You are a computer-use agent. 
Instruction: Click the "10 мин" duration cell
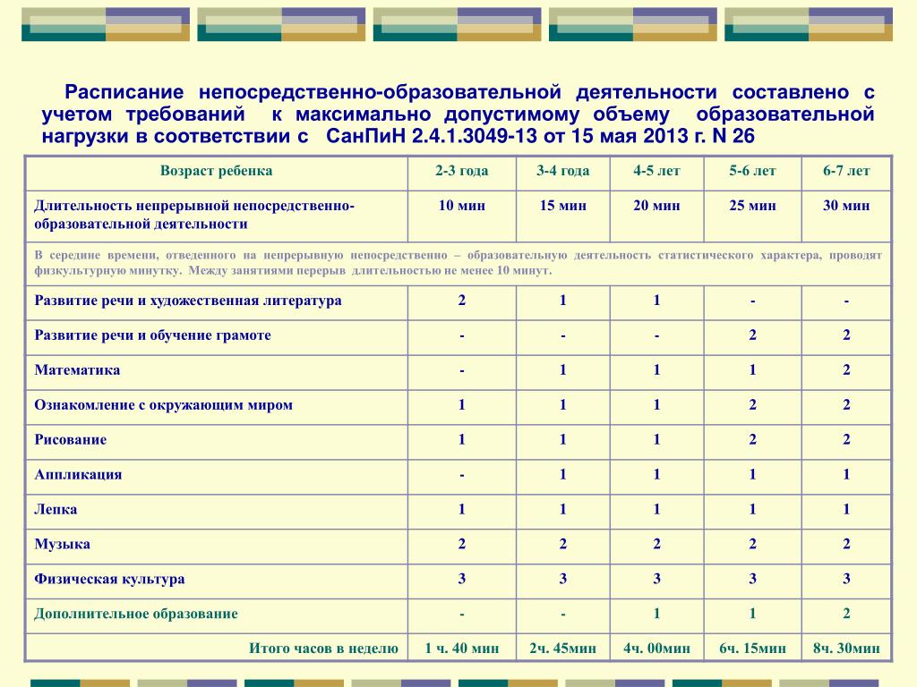(462, 206)
